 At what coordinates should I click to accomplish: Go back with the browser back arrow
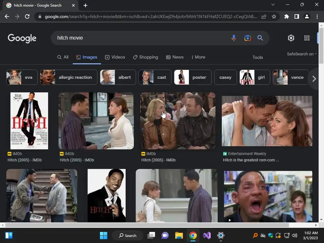(7, 16)
